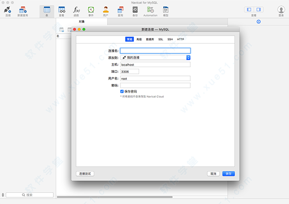This screenshot has width=289, height=204.
Task: Click the horizontal scrollbar at bottom
Action: click(x=115, y=197)
